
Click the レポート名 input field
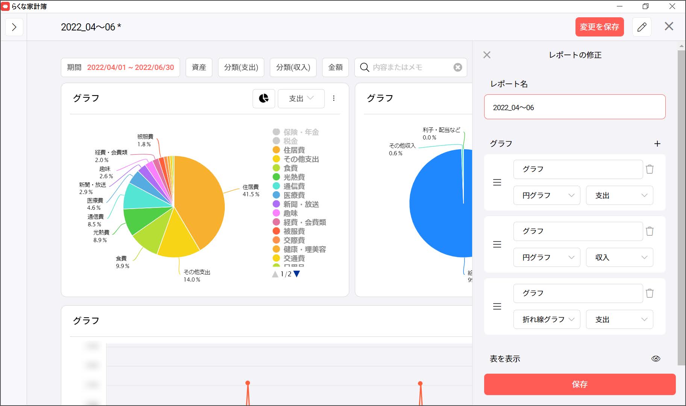tap(575, 107)
